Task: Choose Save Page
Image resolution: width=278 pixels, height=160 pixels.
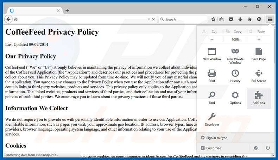Action: click(x=259, y=54)
